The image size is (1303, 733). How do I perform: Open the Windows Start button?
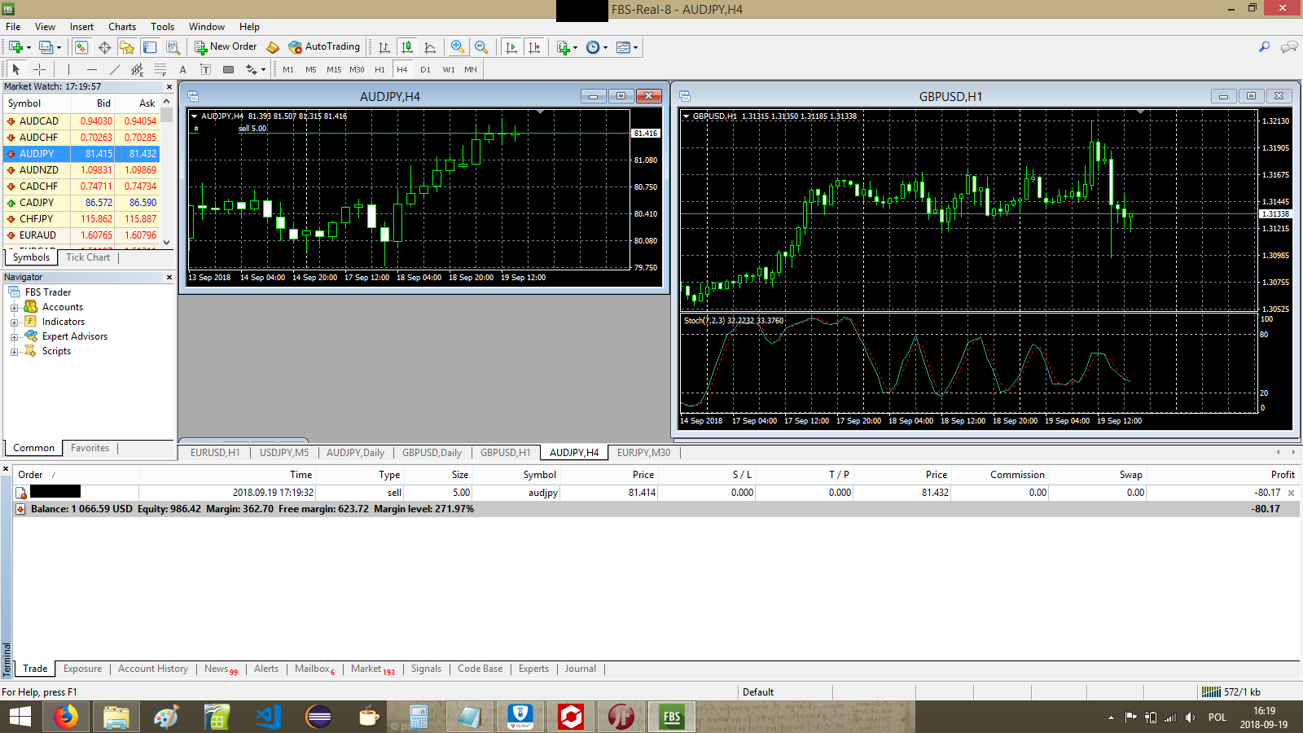click(x=20, y=717)
